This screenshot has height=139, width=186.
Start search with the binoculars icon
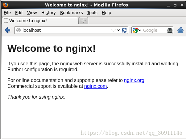170,30
